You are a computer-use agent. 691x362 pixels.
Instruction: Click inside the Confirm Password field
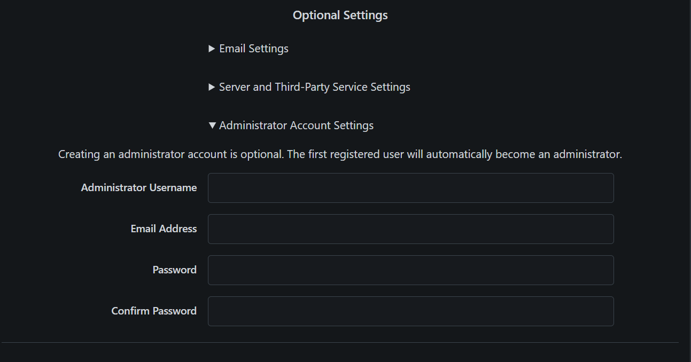[x=410, y=311]
